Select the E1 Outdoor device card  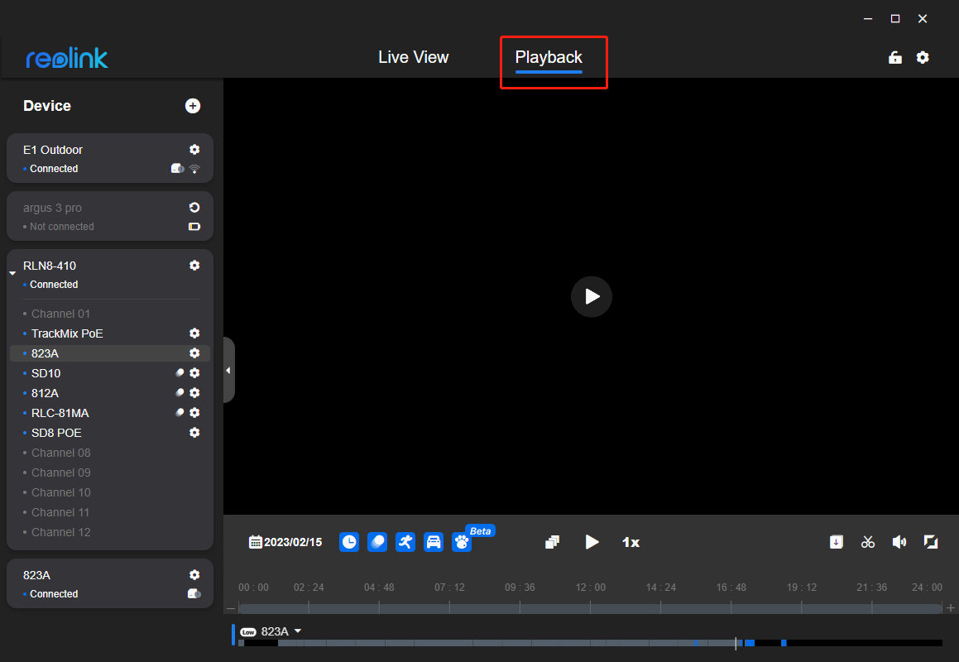point(109,158)
